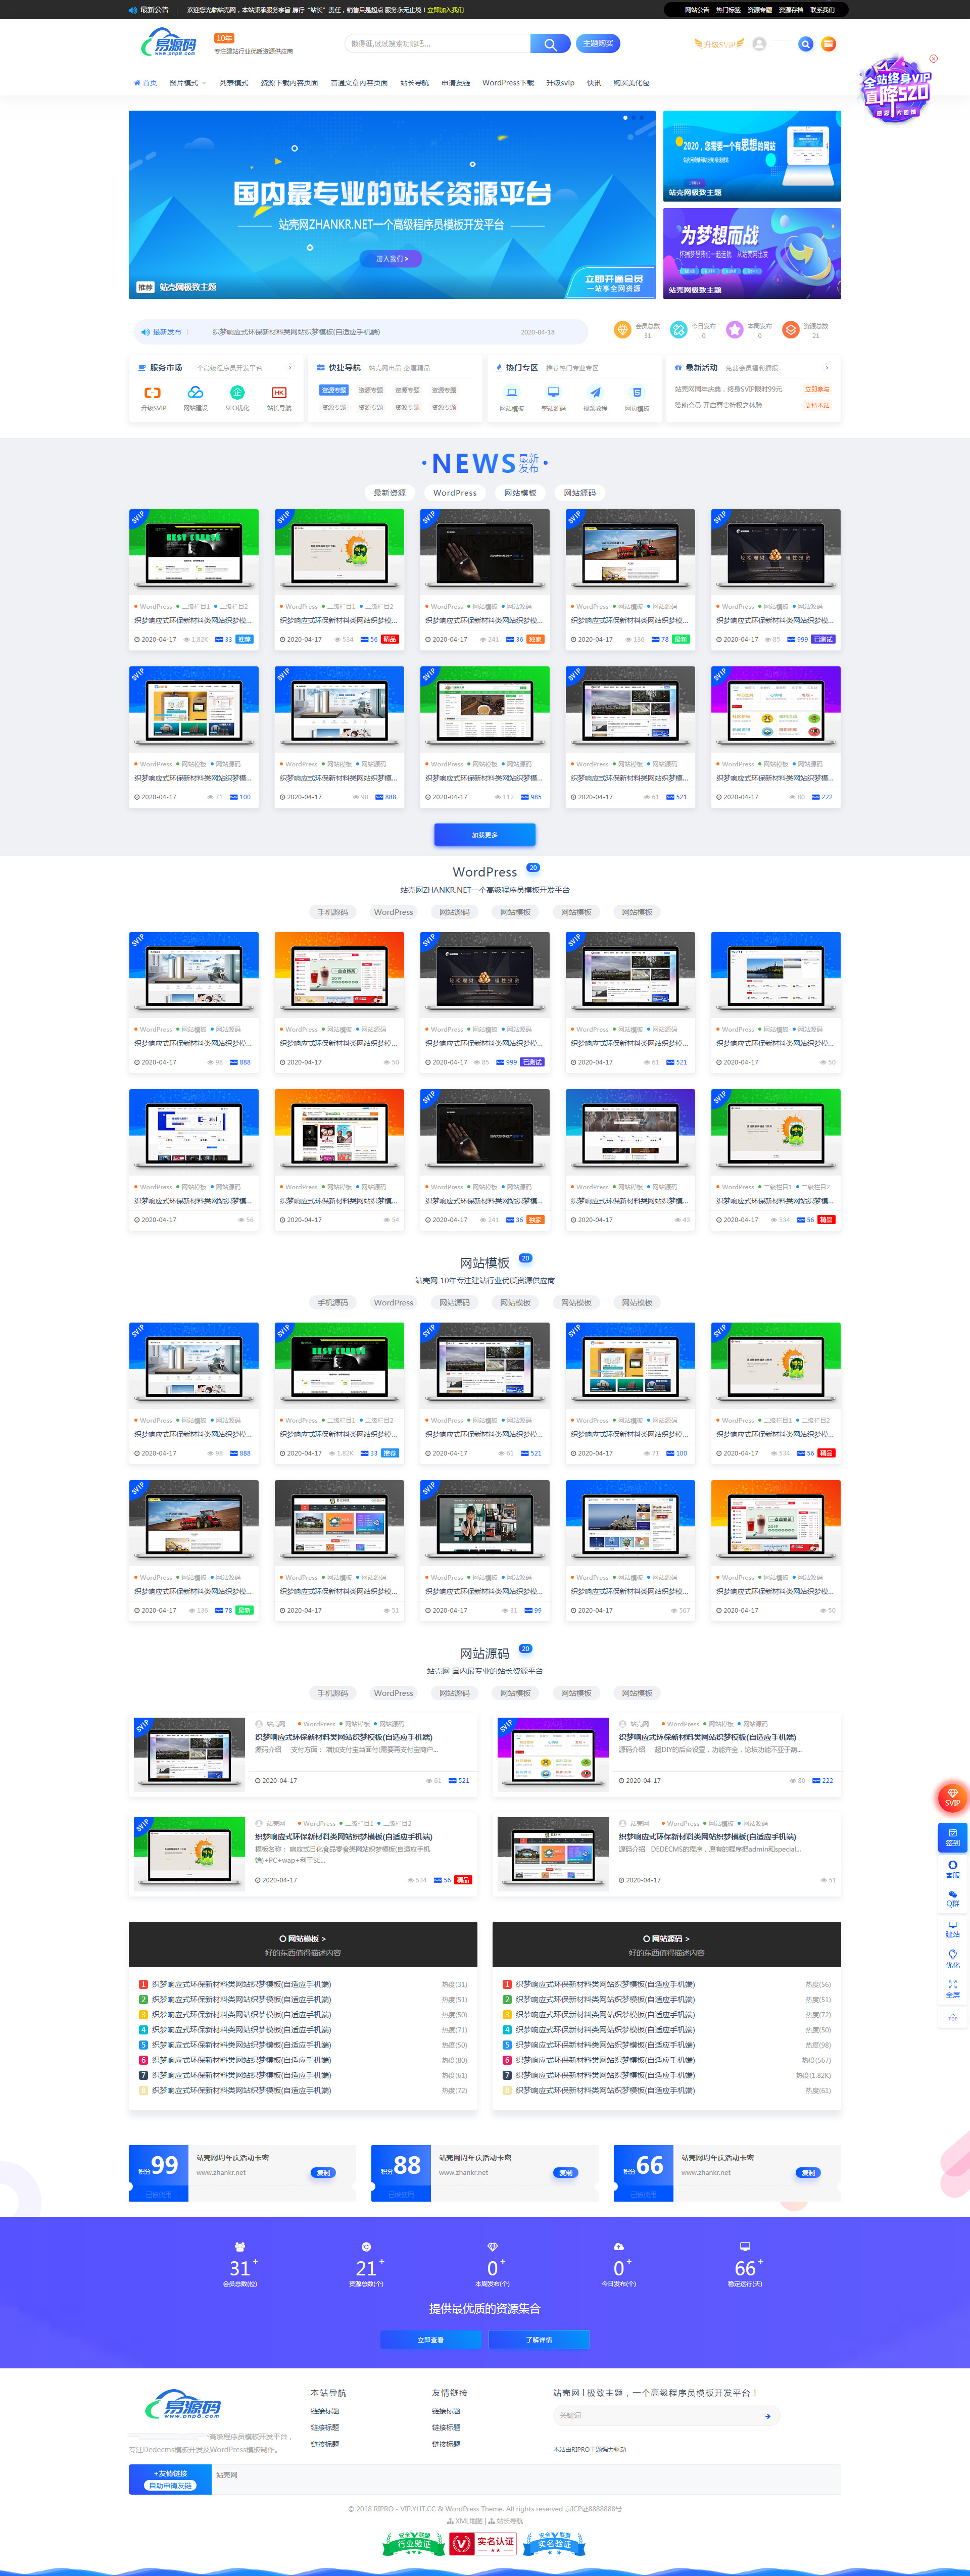
Task: Expand the 服务市场 panel arrow
Action: [x=290, y=368]
